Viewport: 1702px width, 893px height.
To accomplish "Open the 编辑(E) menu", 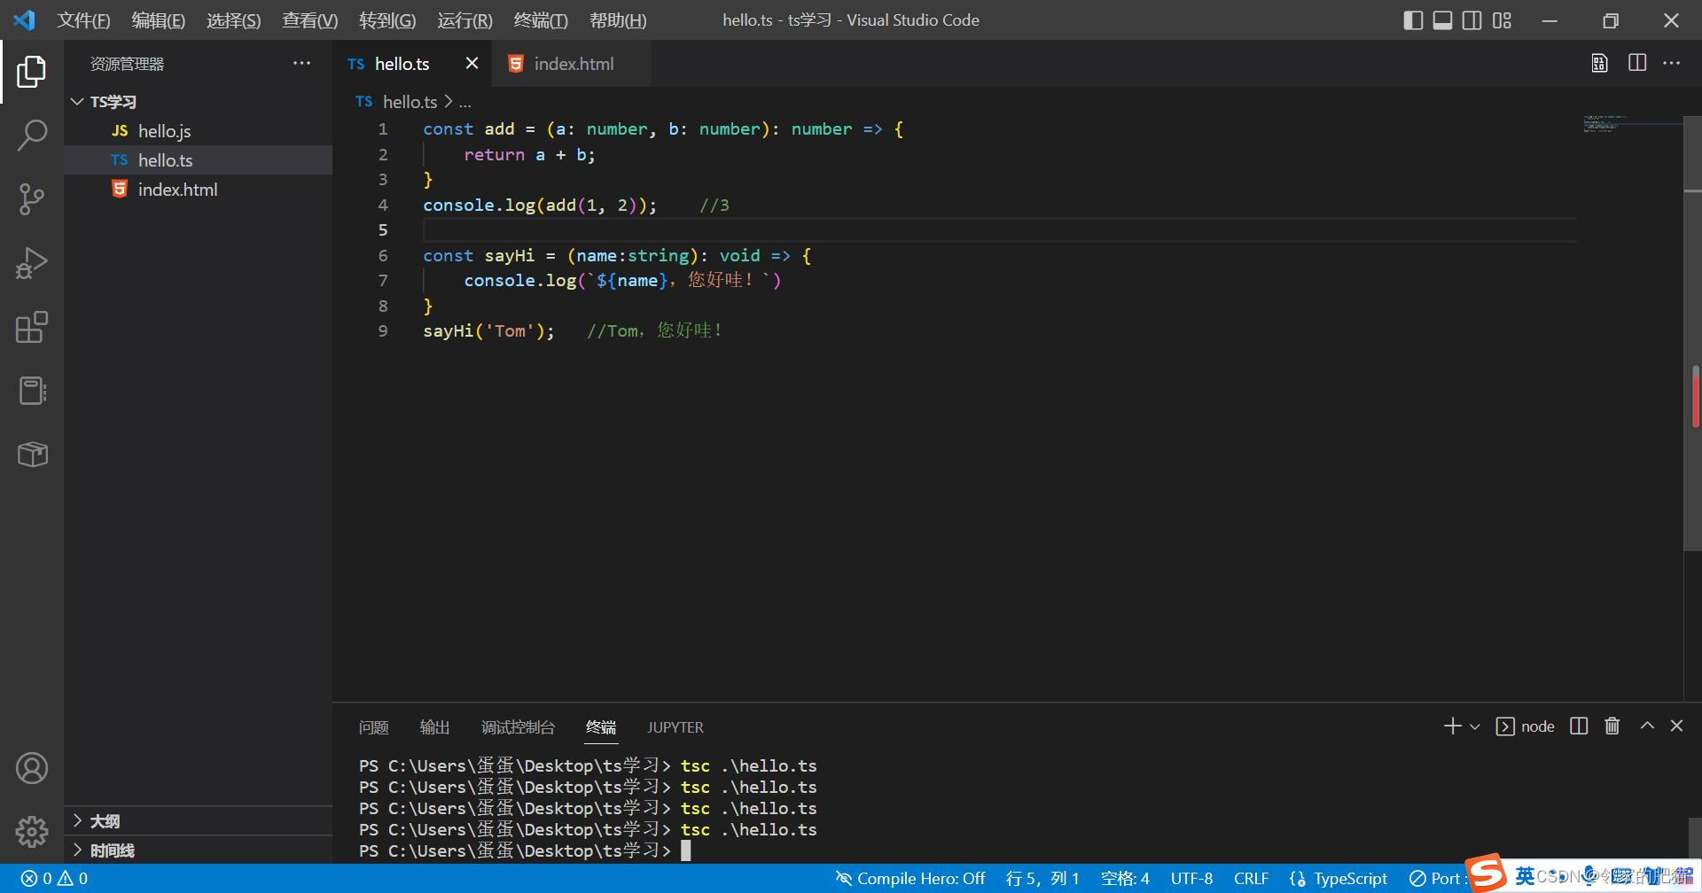I will [x=158, y=20].
